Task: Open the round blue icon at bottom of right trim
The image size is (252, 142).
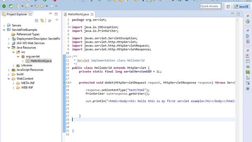Action: click(x=248, y=89)
